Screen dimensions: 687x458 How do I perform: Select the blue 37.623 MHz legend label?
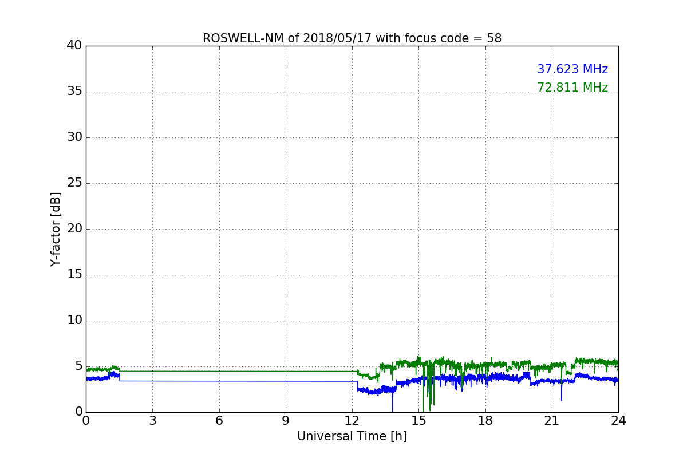click(x=572, y=69)
